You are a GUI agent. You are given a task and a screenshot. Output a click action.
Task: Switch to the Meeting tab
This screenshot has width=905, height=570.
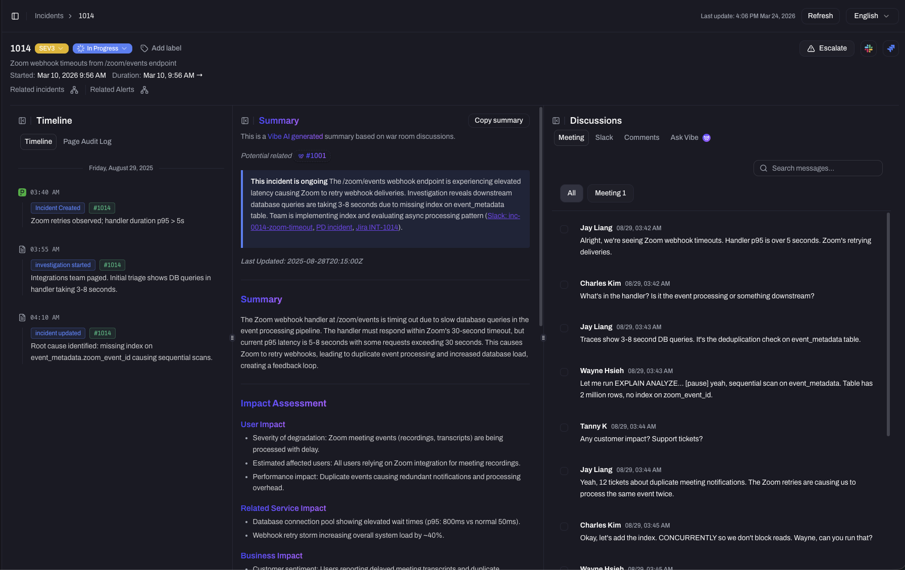(x=571, y=138)
